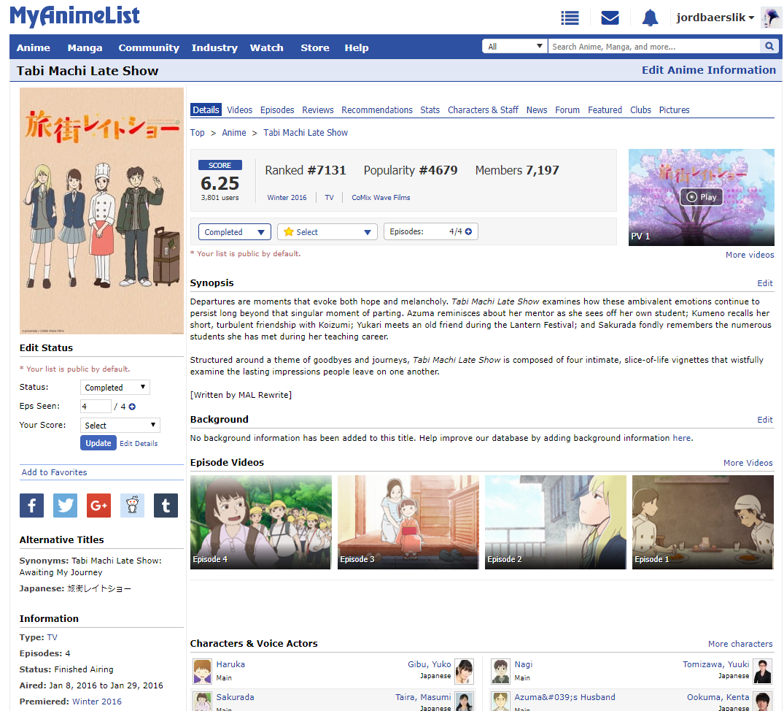Screen dimensions: 784x711
Task: Share on Tumblr
Action: (166, 505)
